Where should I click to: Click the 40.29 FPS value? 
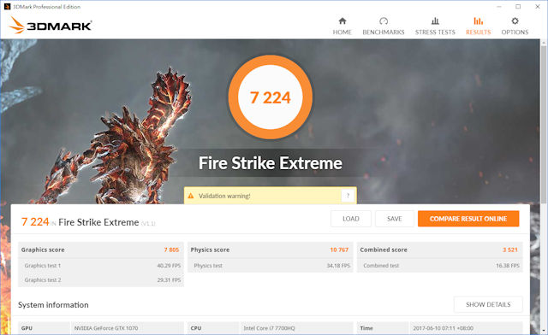tap(169, 266)
